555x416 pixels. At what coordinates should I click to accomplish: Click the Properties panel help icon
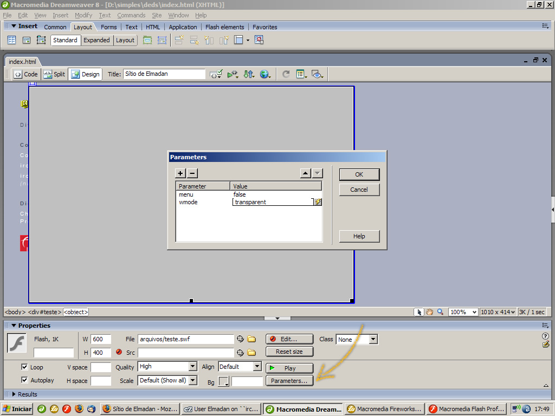click(545, 336)
